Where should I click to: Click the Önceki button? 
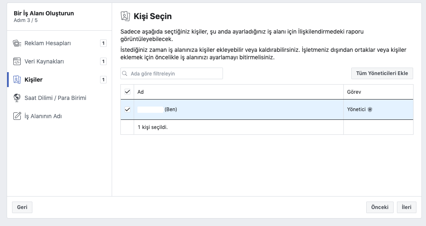[x=379, y=207]
